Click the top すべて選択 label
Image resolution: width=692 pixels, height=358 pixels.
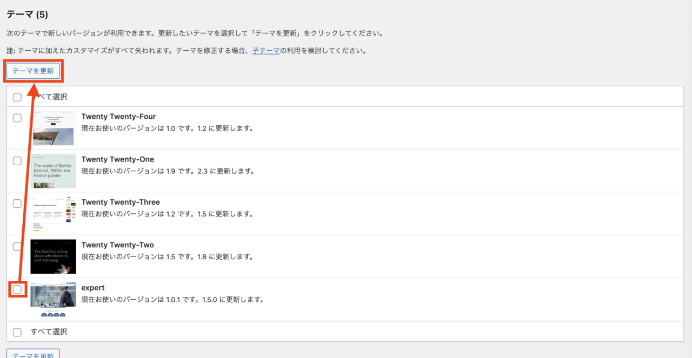pyautogui.click(x=49, y=97)
